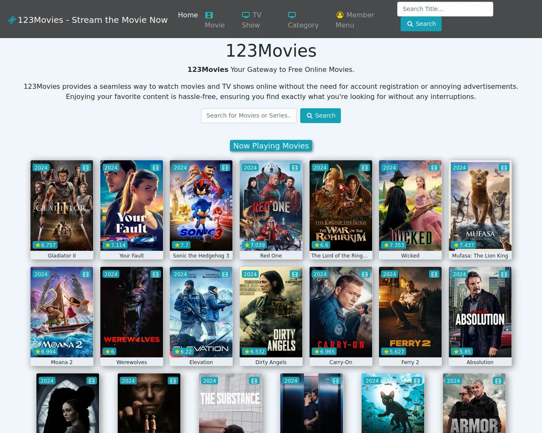542x433 pixels.
Task: Select the Ferry 2 poster image
Action: tap(410, 312)
